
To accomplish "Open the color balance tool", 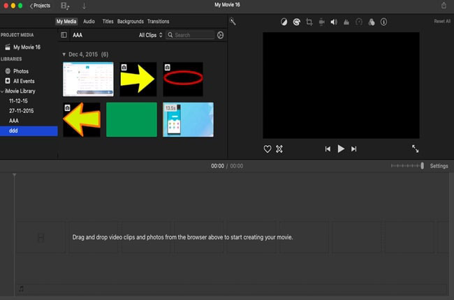I will 284,22.
